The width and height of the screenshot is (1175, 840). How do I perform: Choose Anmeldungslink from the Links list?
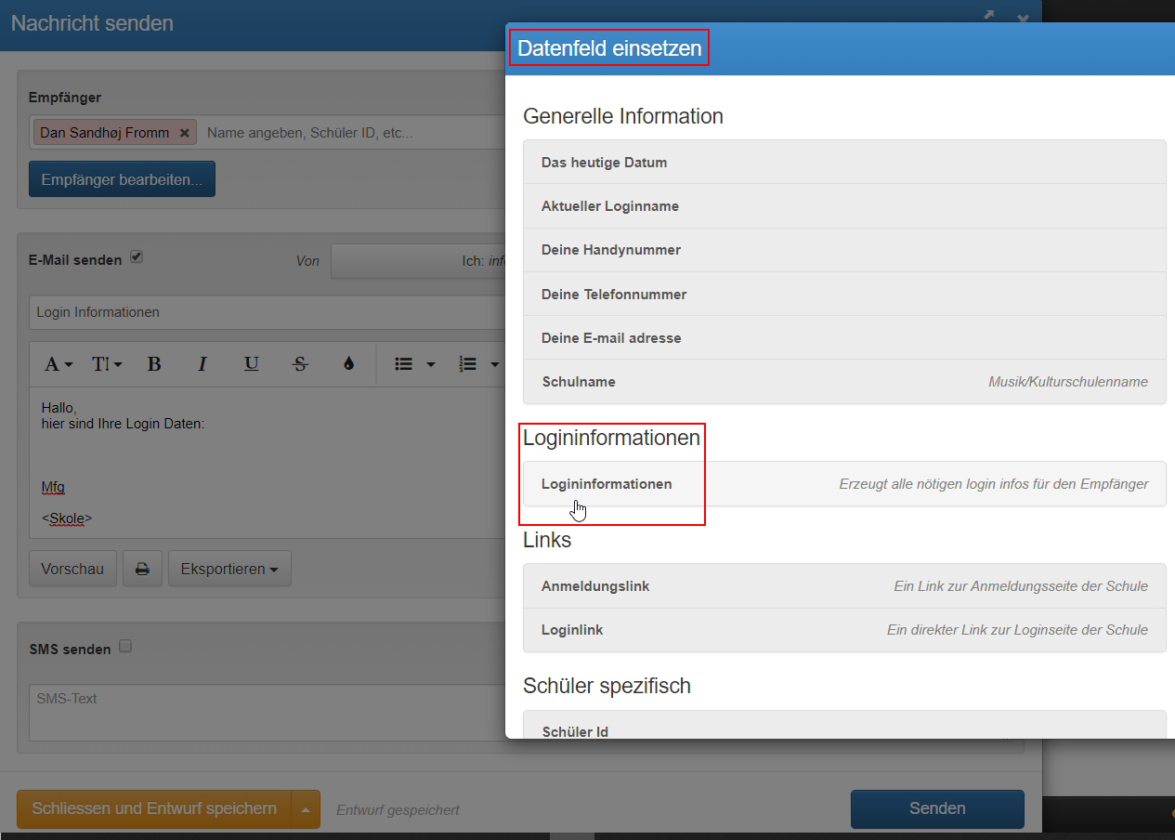[844, 586]
